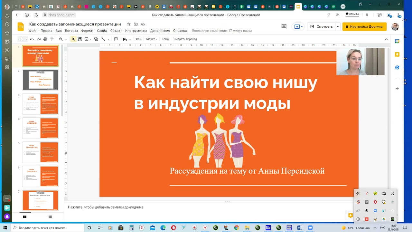
Task: Open version history link Последнее изменение
Action: (222, 31)
